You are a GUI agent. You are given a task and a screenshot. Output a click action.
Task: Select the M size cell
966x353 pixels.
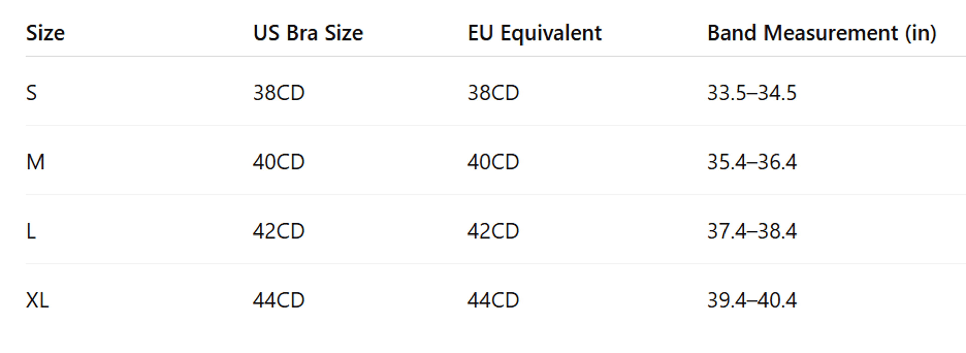(x=36, y=162)
